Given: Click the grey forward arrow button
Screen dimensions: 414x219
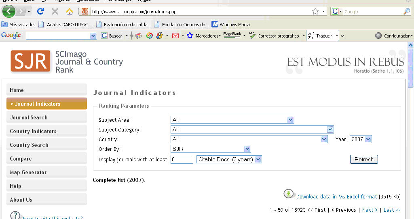Looking at the screenshot, I should pyautogui.click(x=21, y=11).
